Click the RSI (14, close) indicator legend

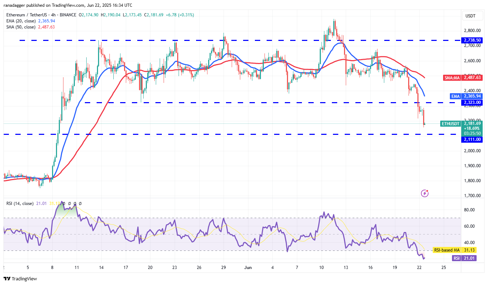20,204
